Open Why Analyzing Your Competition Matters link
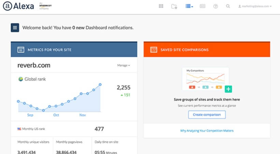This screenshot has width=280, height=154. pyautogui.click(x=207, y=131)
